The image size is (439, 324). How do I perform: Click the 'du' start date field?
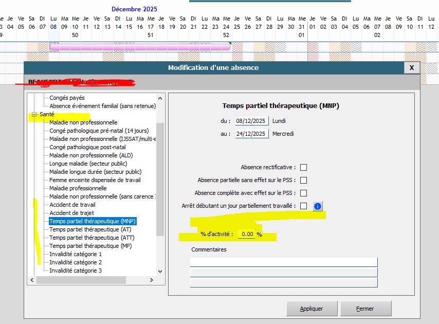point(251,121)
